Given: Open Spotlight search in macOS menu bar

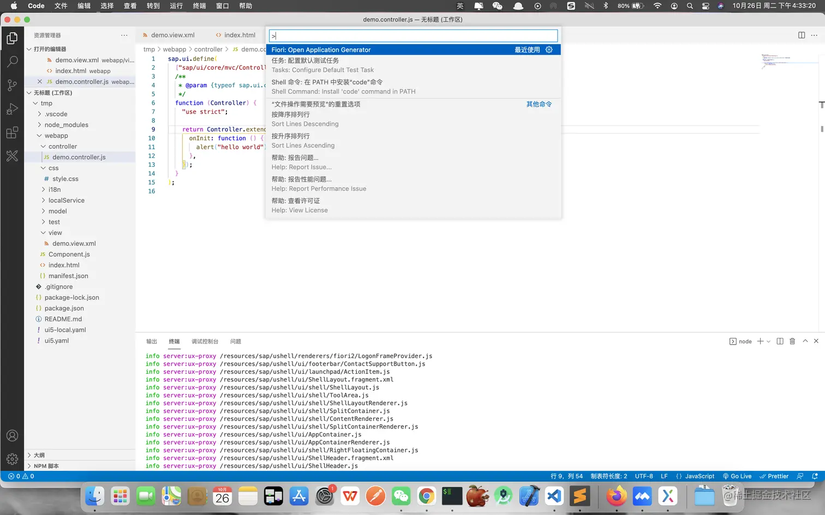Looking at the screenshot, I should [690, 6].
